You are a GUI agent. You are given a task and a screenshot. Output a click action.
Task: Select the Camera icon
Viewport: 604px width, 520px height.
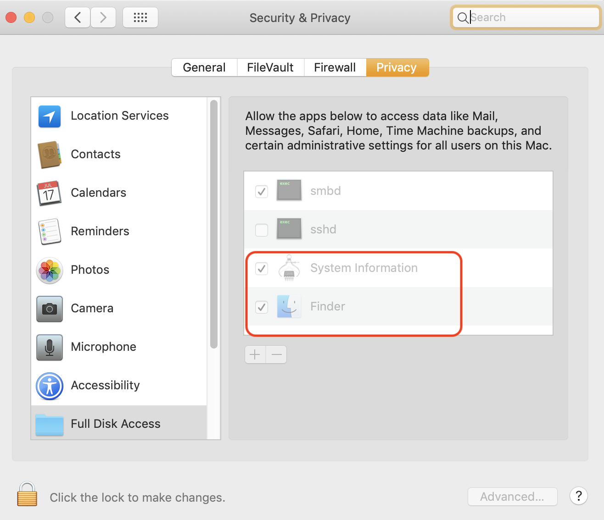click(x=49, y=309)
